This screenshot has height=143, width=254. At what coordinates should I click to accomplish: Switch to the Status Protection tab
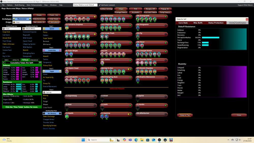tap(216, 23)
